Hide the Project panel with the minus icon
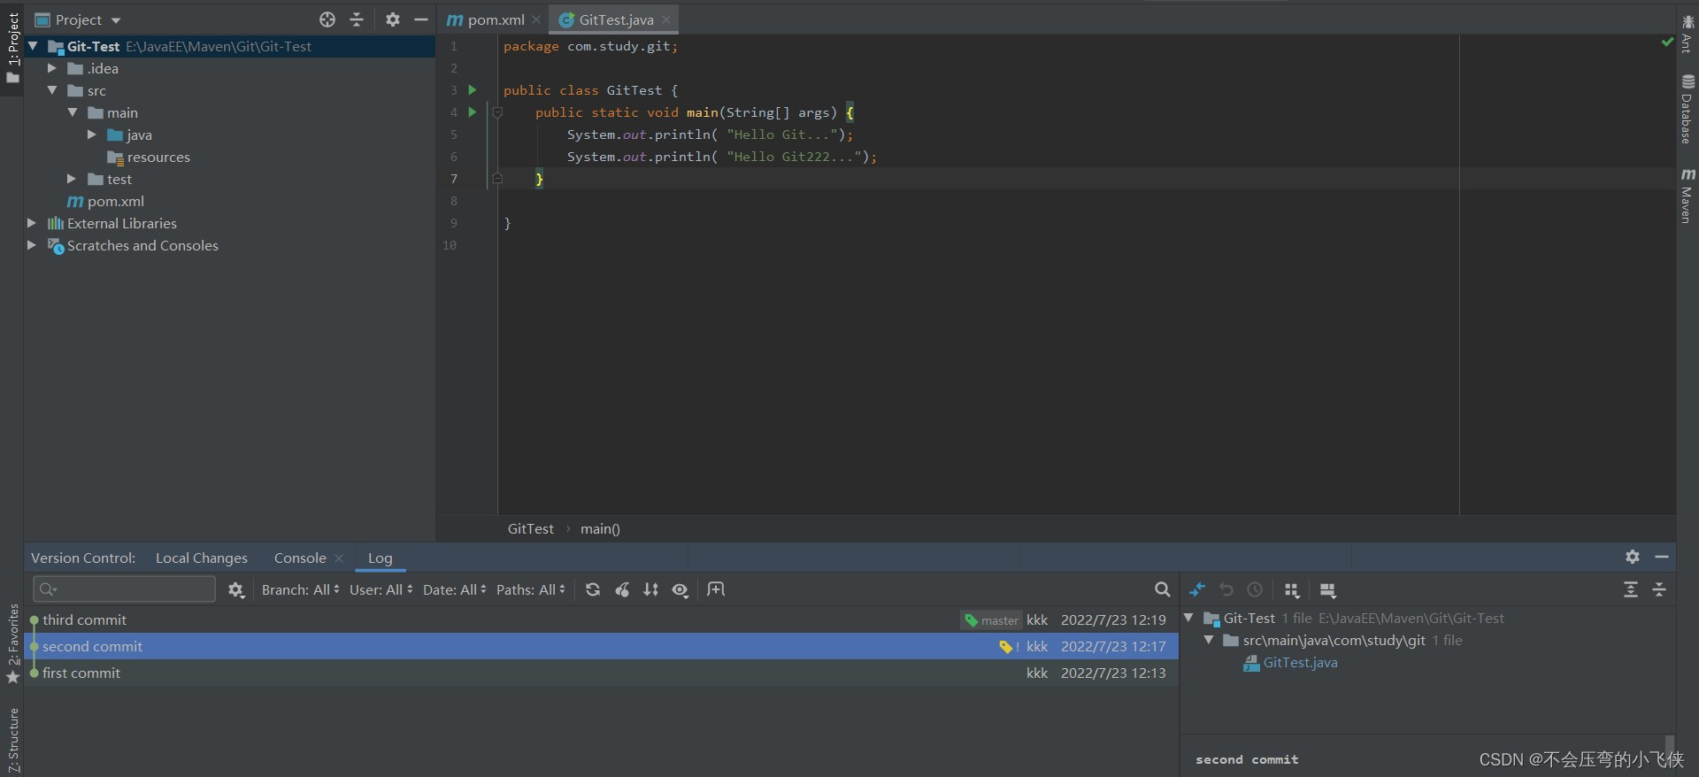The width and height of the screenshot is (1699, 777). click(421, 19)
